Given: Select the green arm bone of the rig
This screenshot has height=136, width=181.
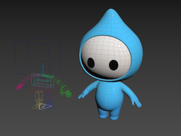Looking at the screenshot, I should coord(58,81).
